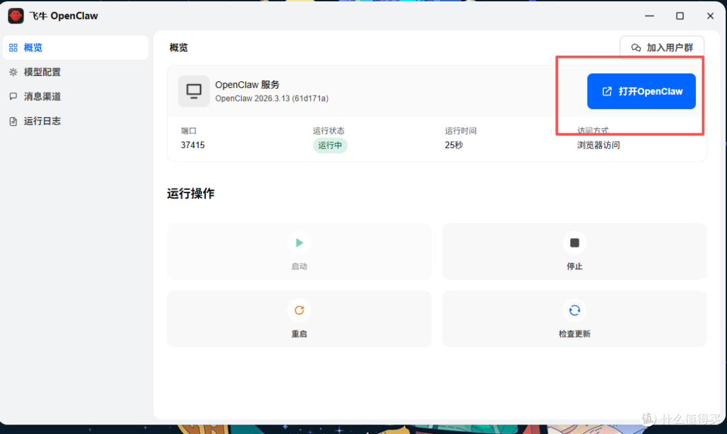This screenshot has height=434, width=727.
Task: Click the orange 重启 restart icon
Action: point(299,310)
